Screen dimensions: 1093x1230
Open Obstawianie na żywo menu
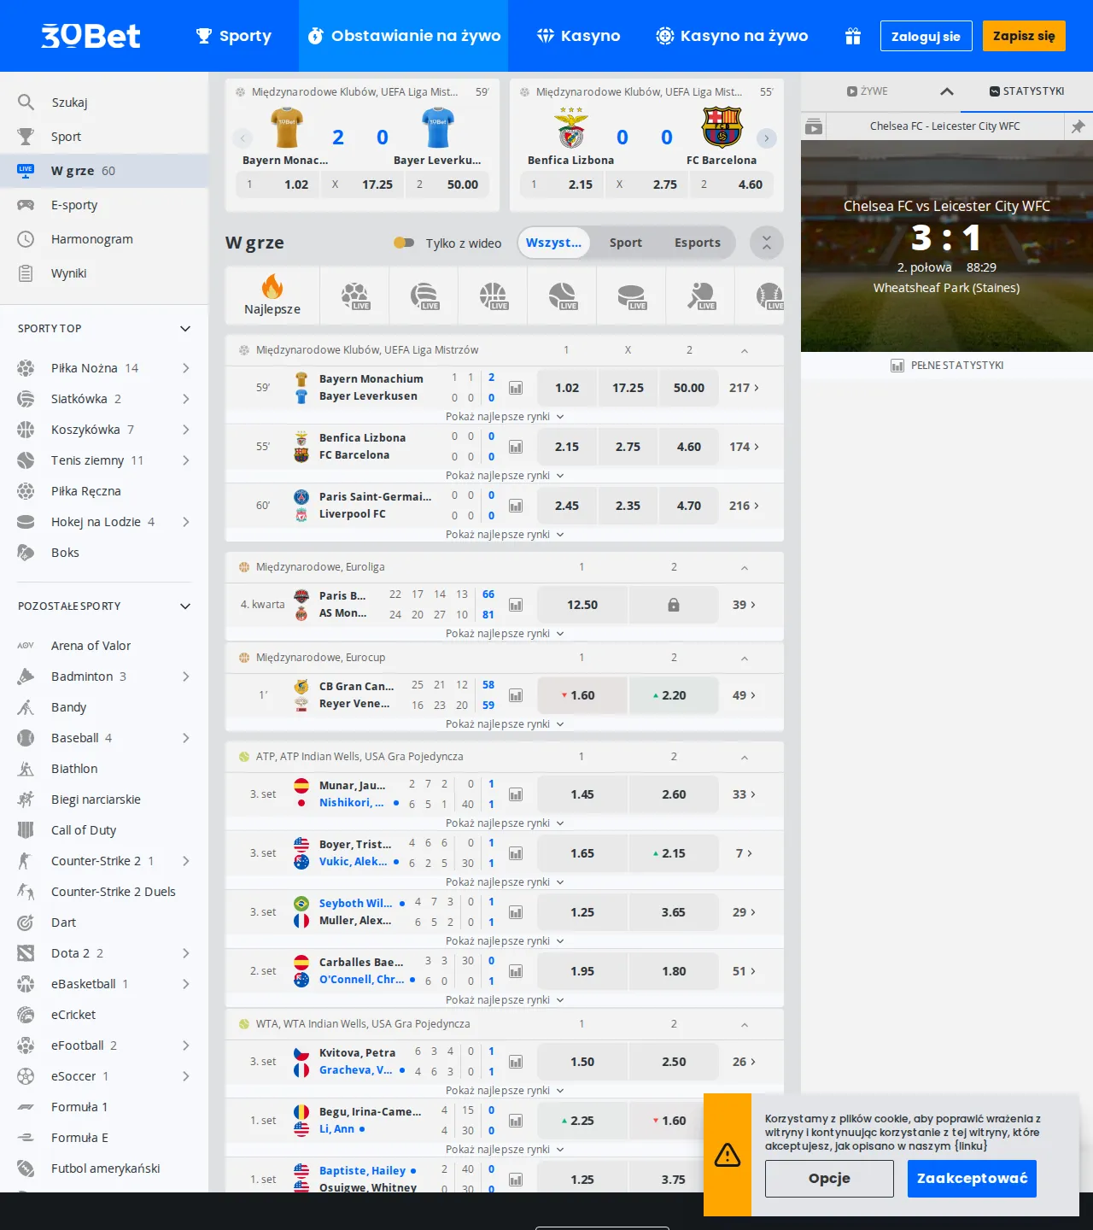click(404, 36)
